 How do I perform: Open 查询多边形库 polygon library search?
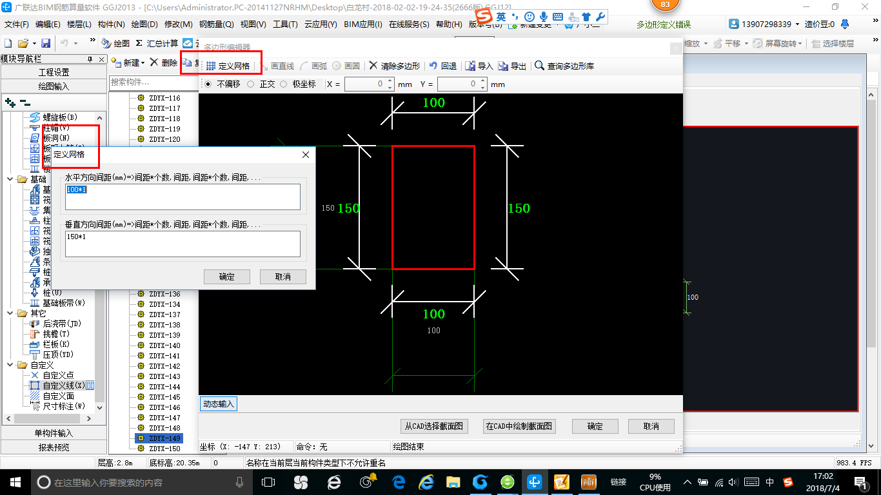click(x=565, y=66)
